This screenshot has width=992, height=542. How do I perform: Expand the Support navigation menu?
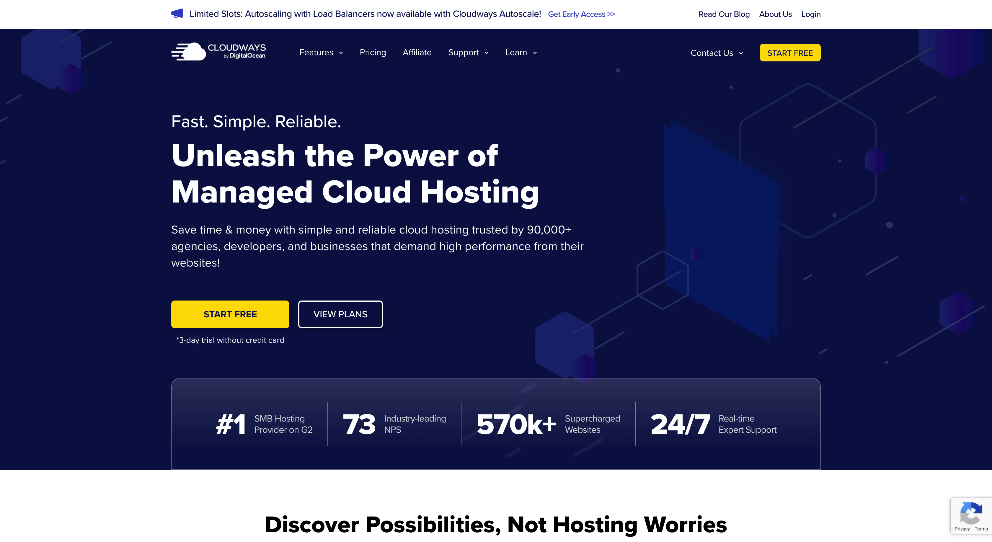[x=468, y=52]
